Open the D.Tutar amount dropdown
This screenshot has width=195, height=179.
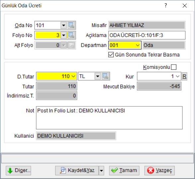coord(73,76)
